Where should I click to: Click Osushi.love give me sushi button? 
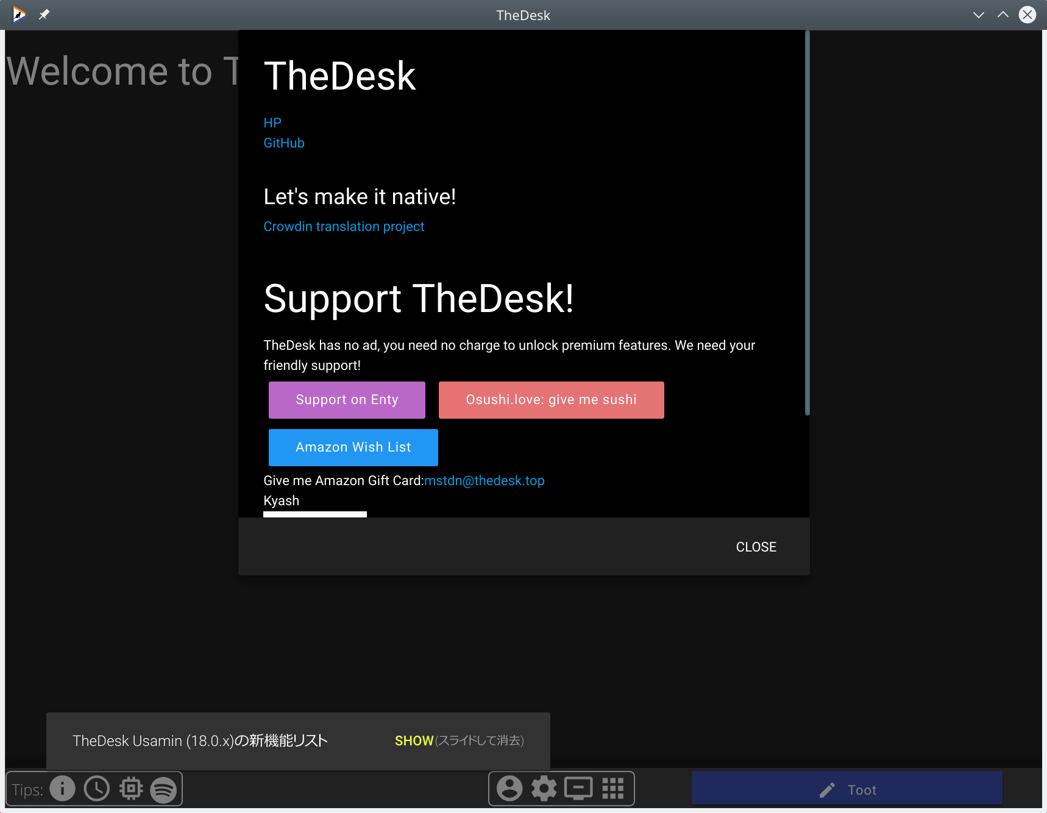[552, 400]
